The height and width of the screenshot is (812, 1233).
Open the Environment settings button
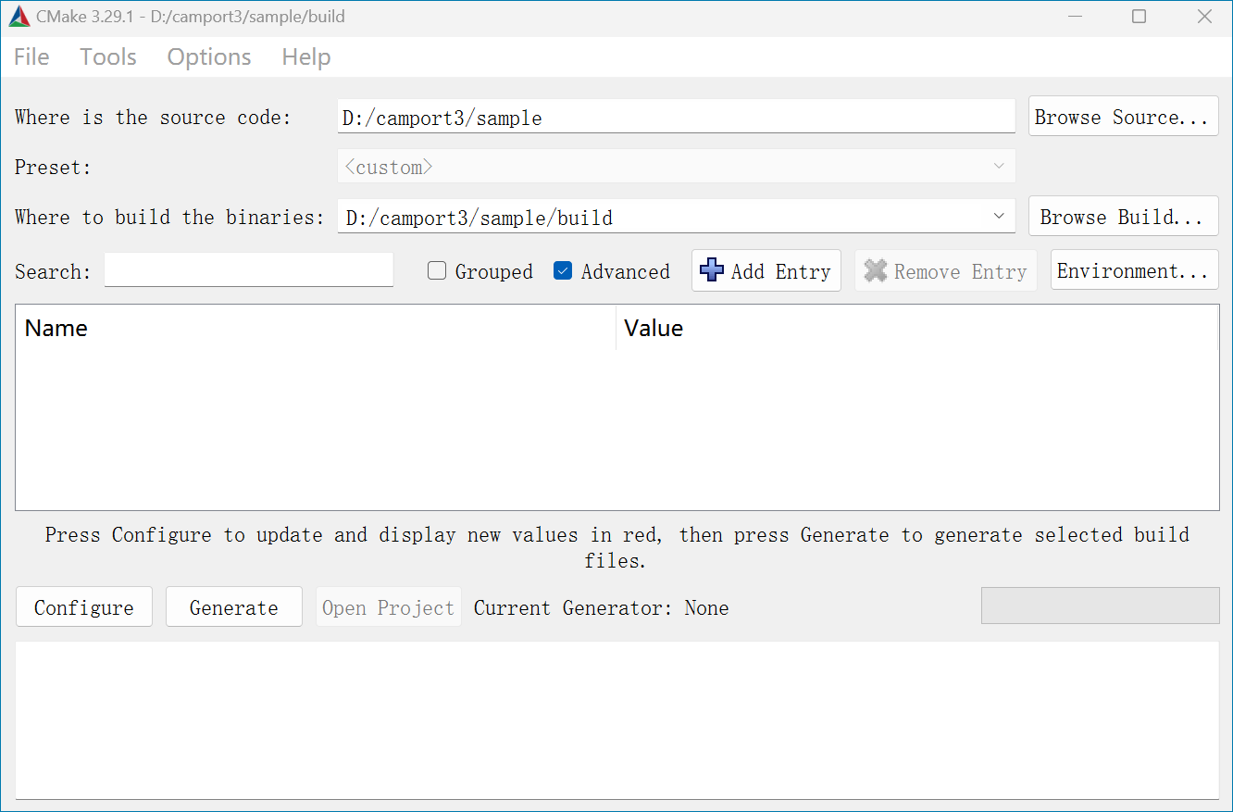(1134, 270)
